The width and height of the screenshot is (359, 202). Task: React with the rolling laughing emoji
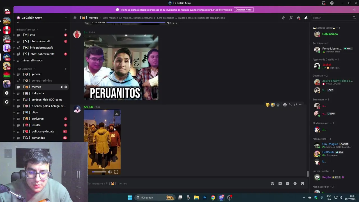pyautogui.click(x=273, y=105)
